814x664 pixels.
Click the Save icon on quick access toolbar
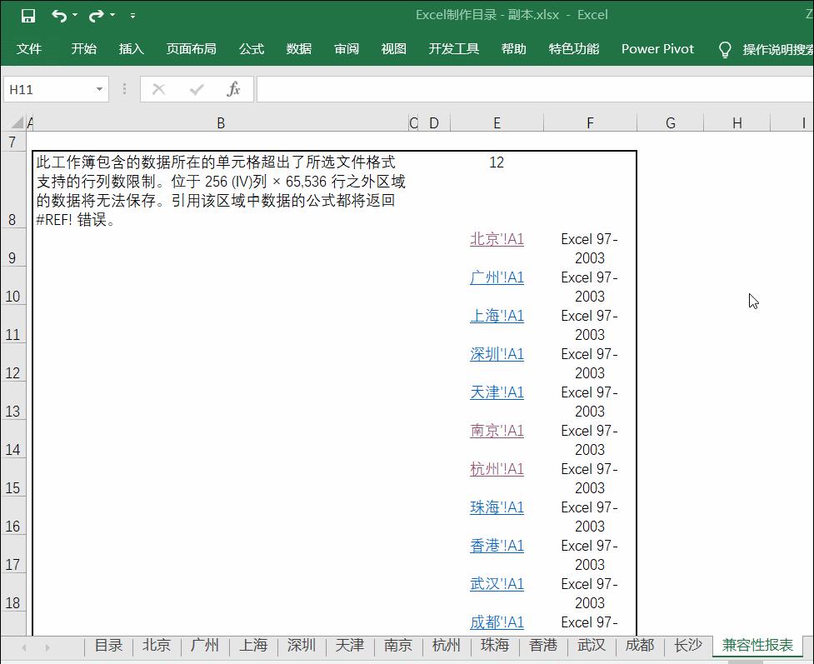(27, 15)
